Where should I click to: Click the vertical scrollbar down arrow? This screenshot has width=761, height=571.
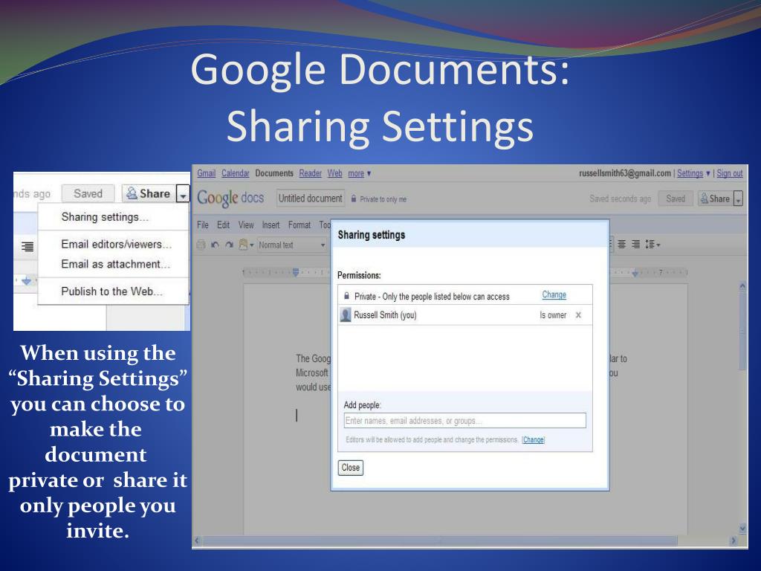tap(742, 527)
